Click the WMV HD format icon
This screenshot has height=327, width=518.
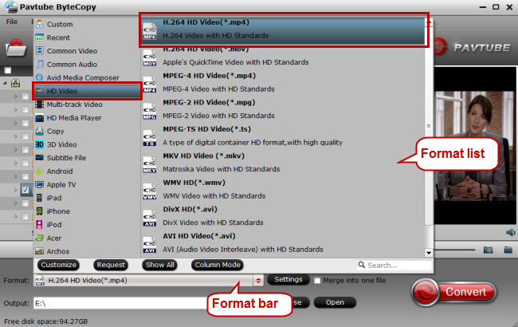click(x=150, y=191)
